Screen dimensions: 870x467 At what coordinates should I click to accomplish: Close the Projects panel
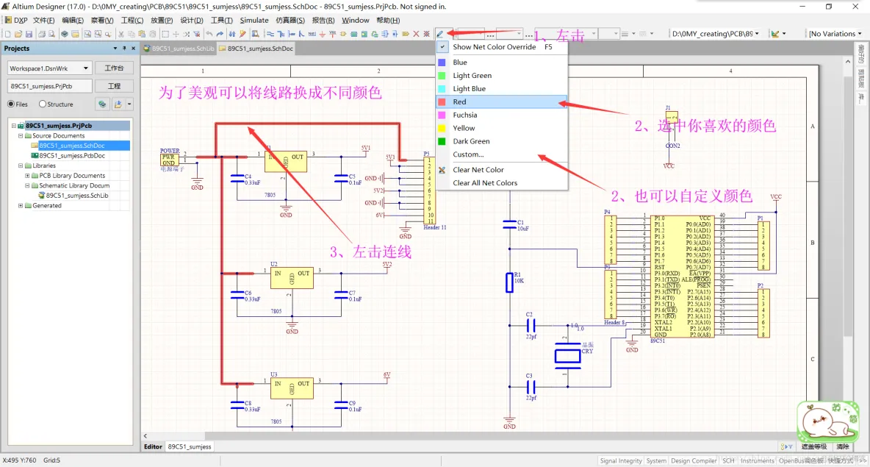click(133, 49)
